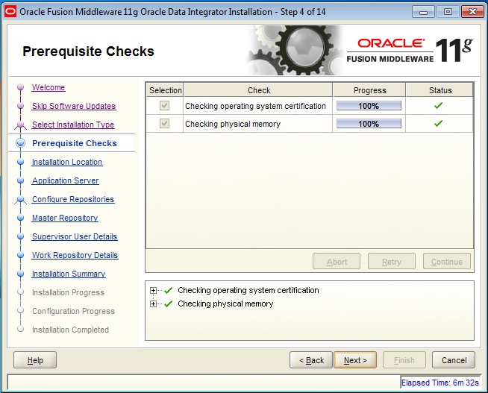Click green check beside tree item operating system certification

[169, 290]
